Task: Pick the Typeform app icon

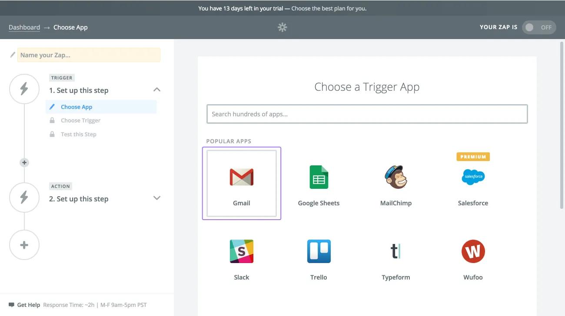Action: (x=395, y=251)
